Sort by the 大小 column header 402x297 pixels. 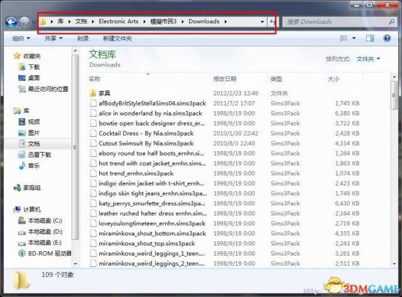pos(333,79)
